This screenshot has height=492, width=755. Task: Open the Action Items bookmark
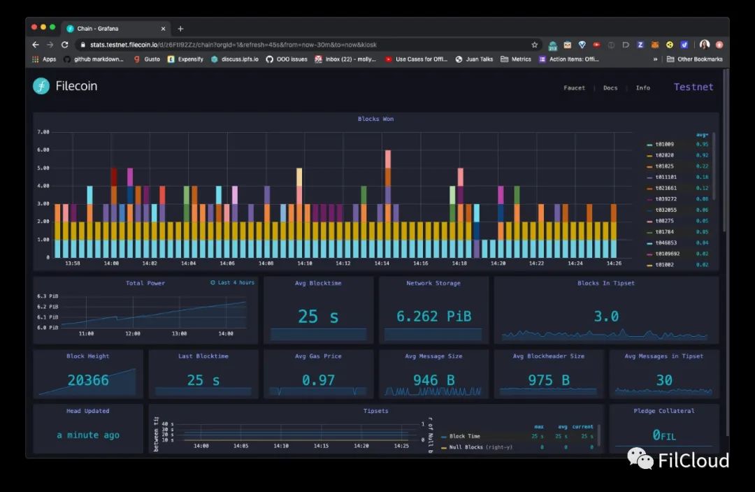tap(568, 59)
